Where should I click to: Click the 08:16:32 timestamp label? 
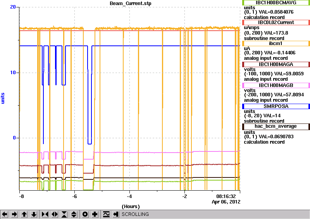tap(226, 196)
